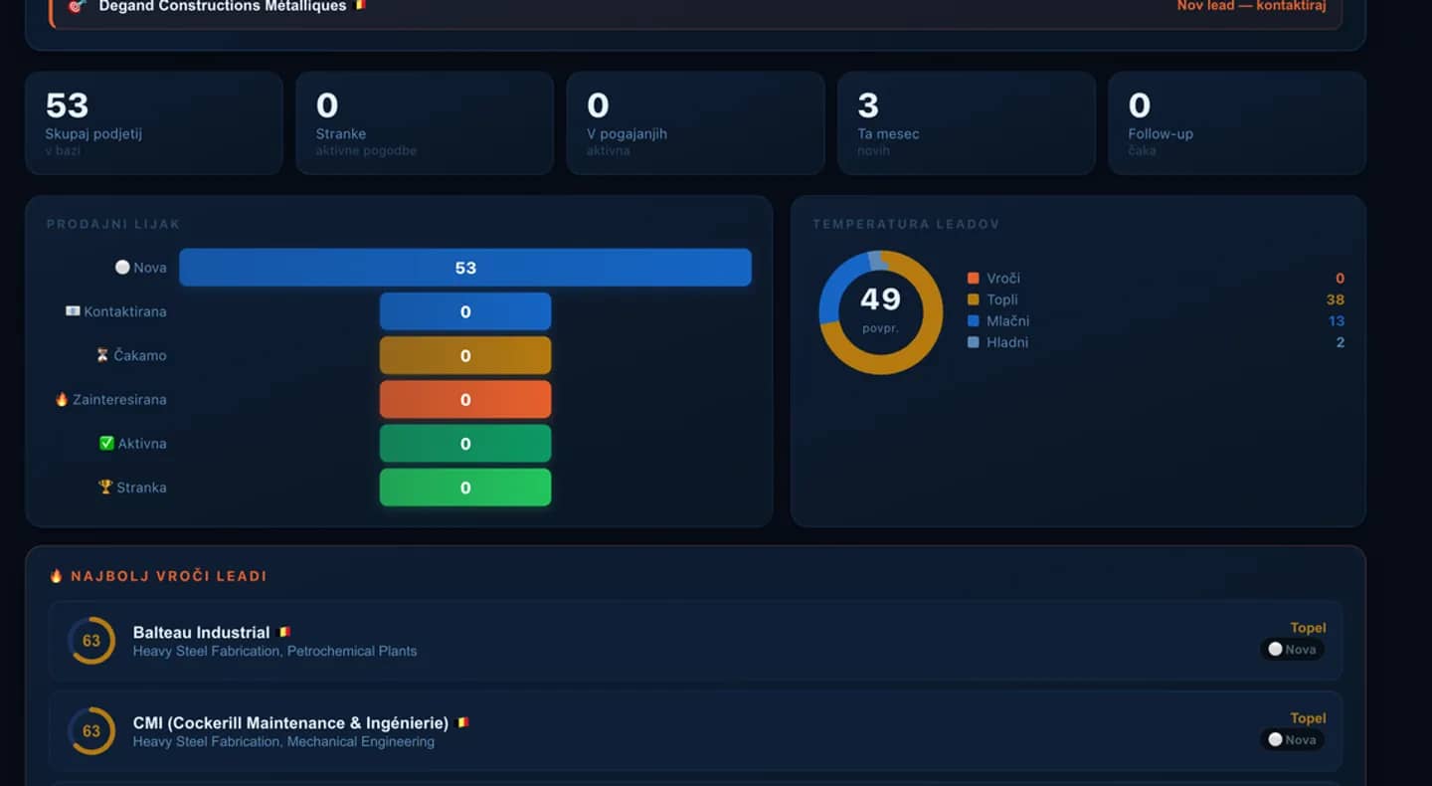Click the gold Topli legend swatch

[974, 299]
